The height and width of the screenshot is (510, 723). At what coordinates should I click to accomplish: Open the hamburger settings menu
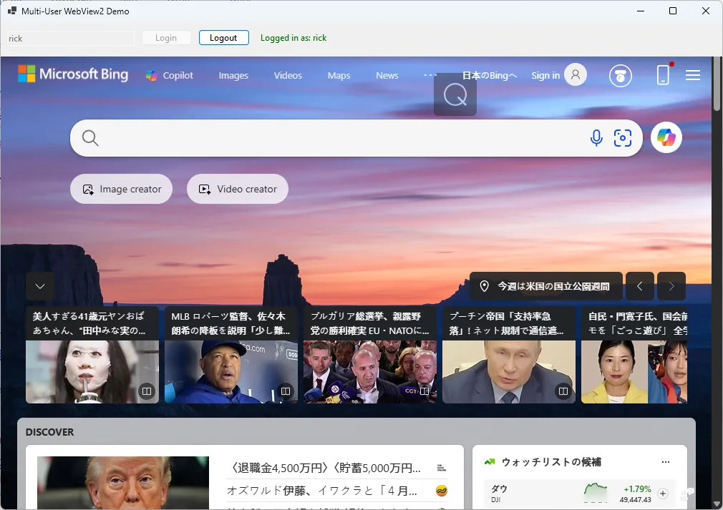point(692,75)
